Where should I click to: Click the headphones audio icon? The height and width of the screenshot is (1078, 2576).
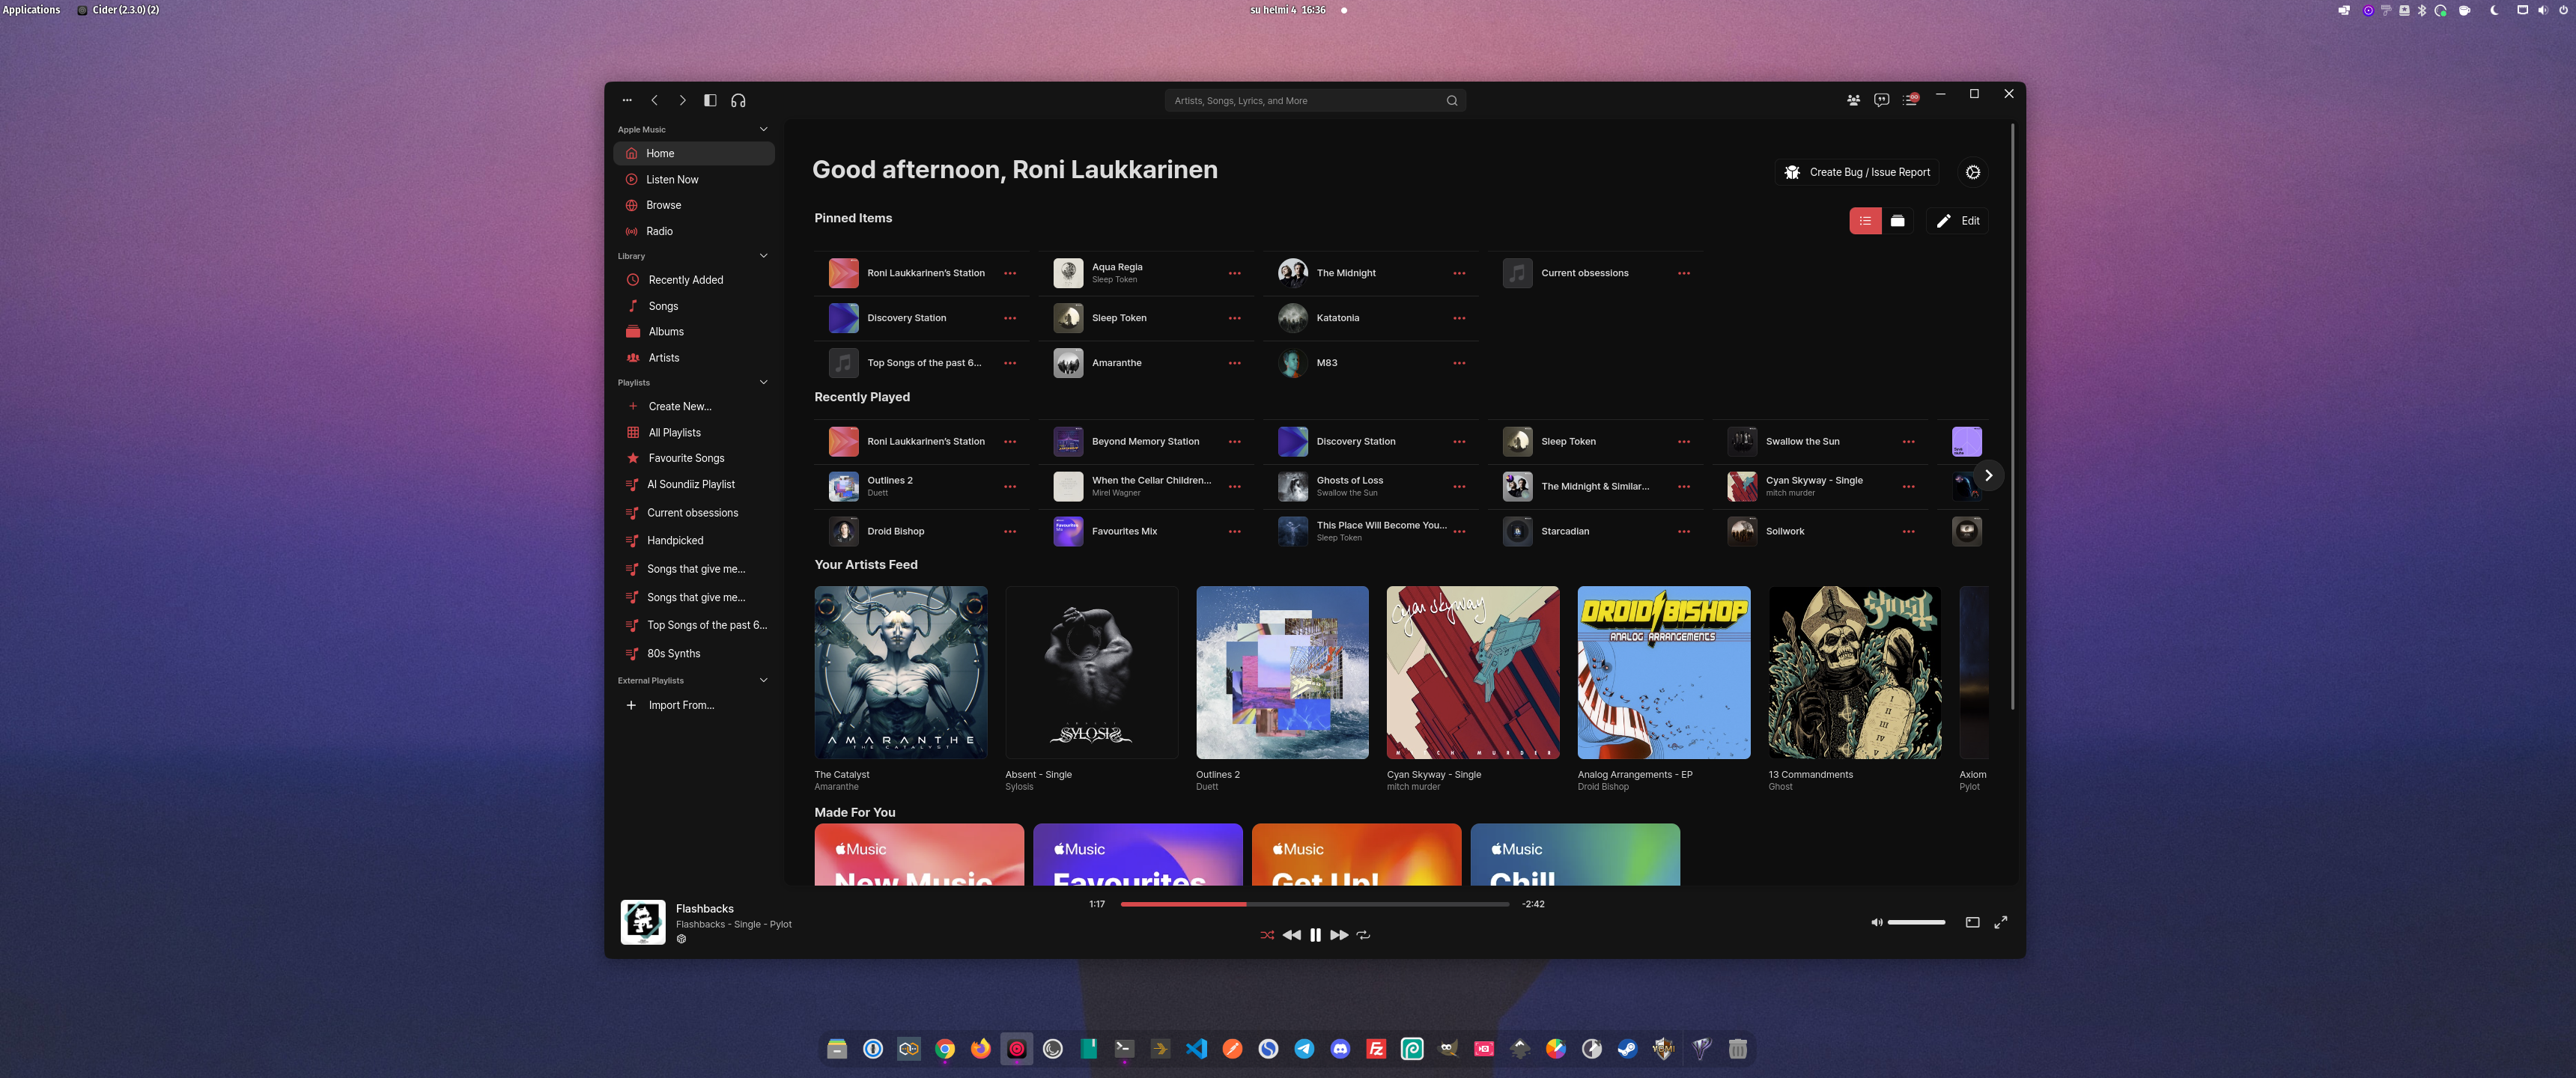[x=738, y=100]
